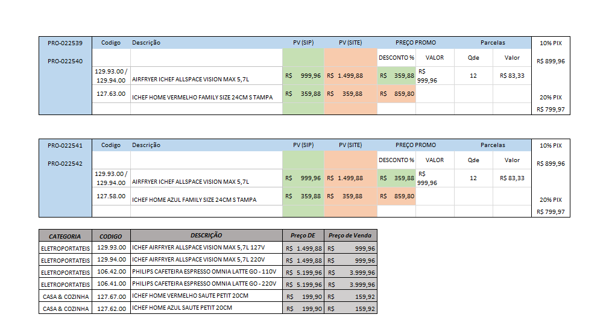Select PHILIPS CAFETEIRA ESPRESSO 110V row description
609x326 pixels.
pos(204,272)
